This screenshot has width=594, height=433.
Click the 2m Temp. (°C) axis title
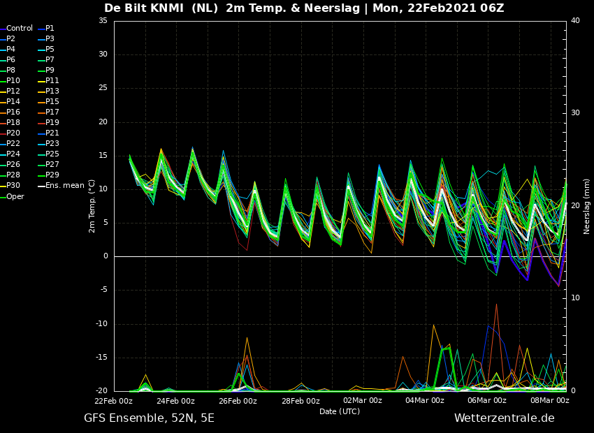pyautogui.click(x=92, y=206)
